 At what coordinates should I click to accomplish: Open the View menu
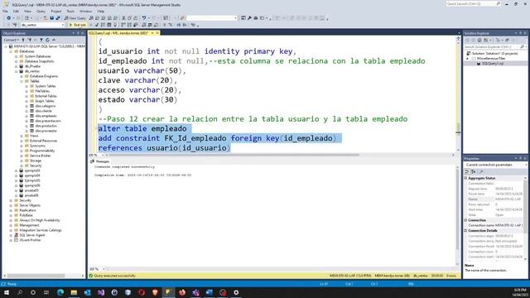pos(27,11)
